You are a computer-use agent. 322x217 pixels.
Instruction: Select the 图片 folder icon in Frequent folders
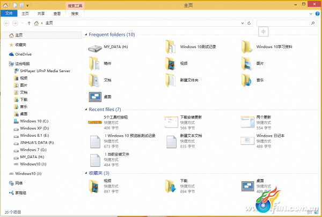pyautogui.click(x=246, y=64)
